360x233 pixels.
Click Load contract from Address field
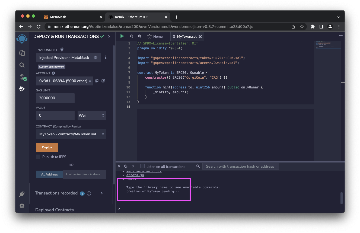85,174
